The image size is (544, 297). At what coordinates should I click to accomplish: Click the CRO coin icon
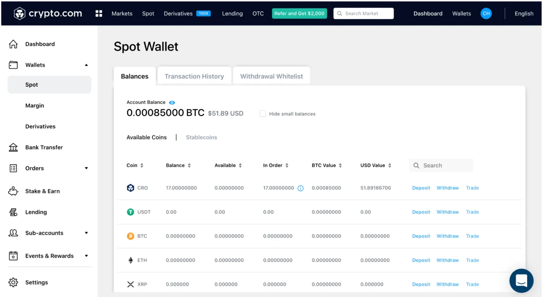tap(131, 188)
